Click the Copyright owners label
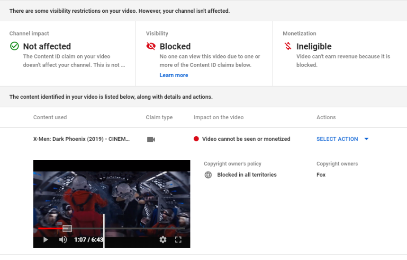 337,164
